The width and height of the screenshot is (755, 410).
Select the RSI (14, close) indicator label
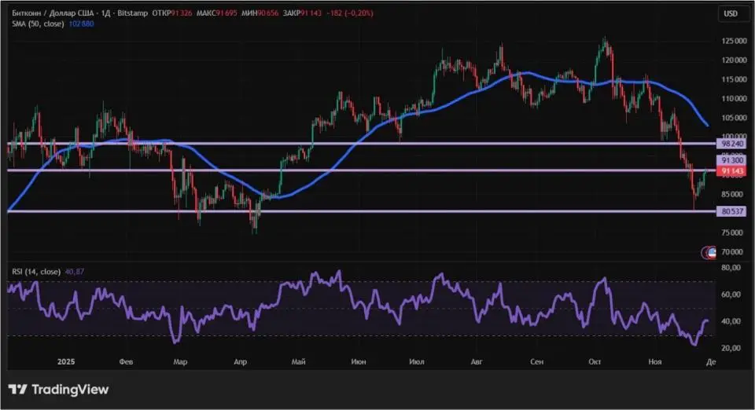pos(37,272)
